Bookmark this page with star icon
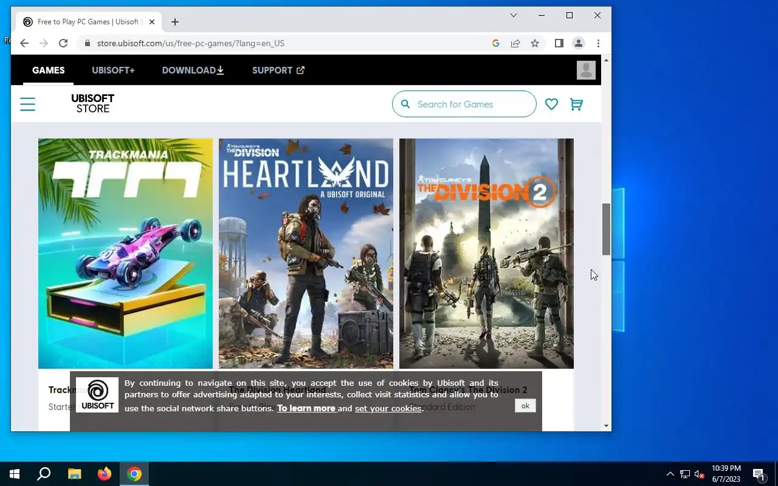This screenshot has width=778, height=486. click(x=535, y=43)
